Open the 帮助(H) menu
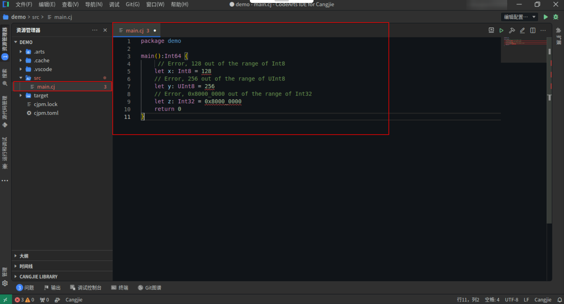Image resolution: width=564 pixels, height=304 pixels. pyautogui.click(x=179, y=4)
